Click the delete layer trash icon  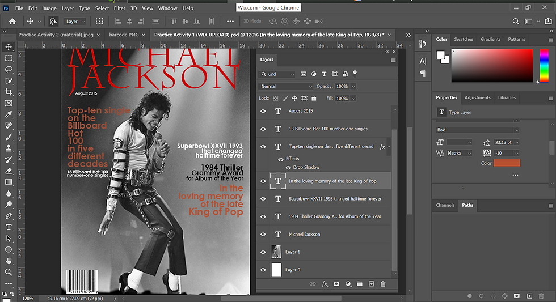pyautogui.click(x=383, y=283)
